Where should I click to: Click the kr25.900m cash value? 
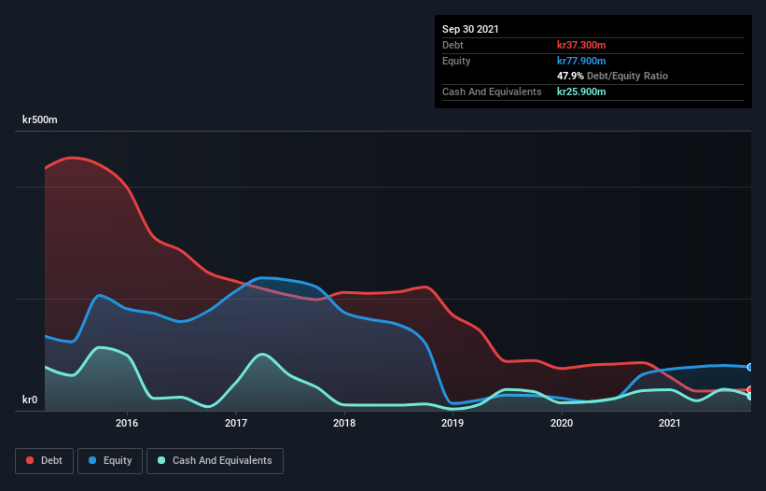pos(581,91)
